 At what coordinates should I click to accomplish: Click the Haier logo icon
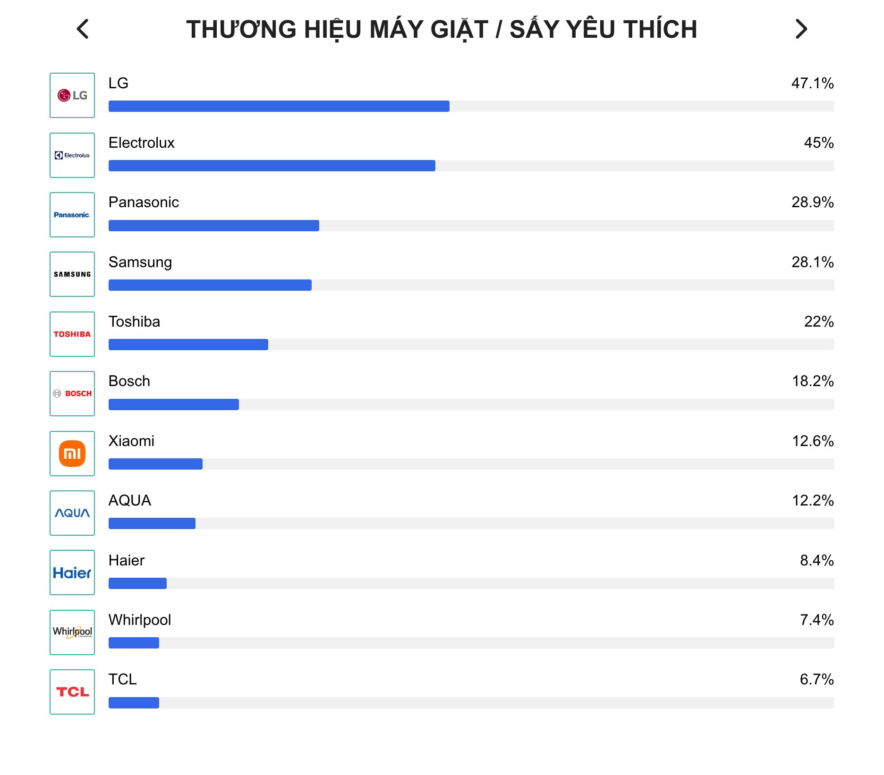[x=72, y=573]
